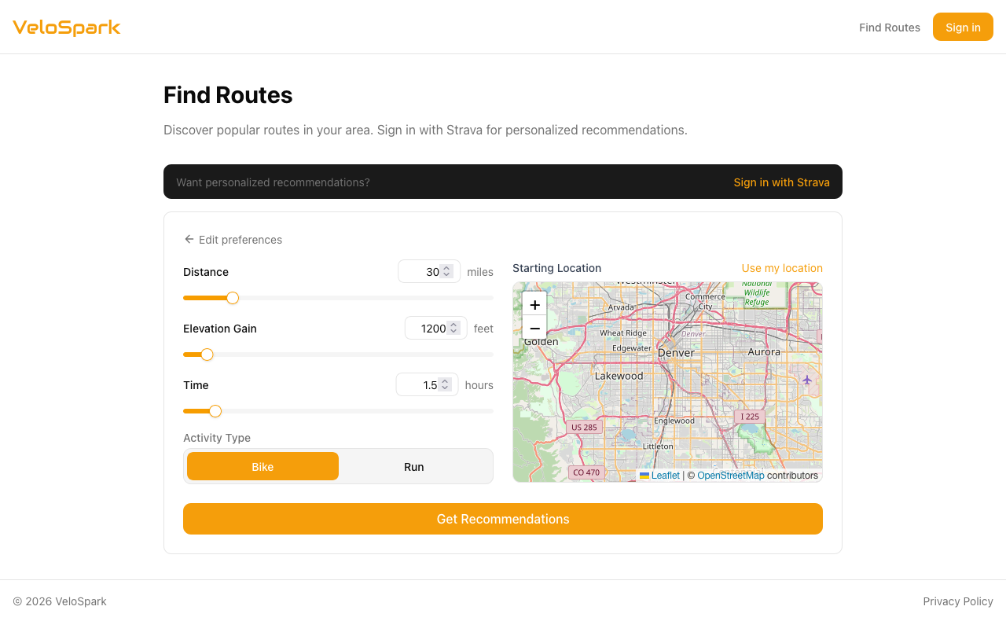The image size is (1006, 621).
Task: Open the Privacy Policy link
Action: (x=958, y=601)
